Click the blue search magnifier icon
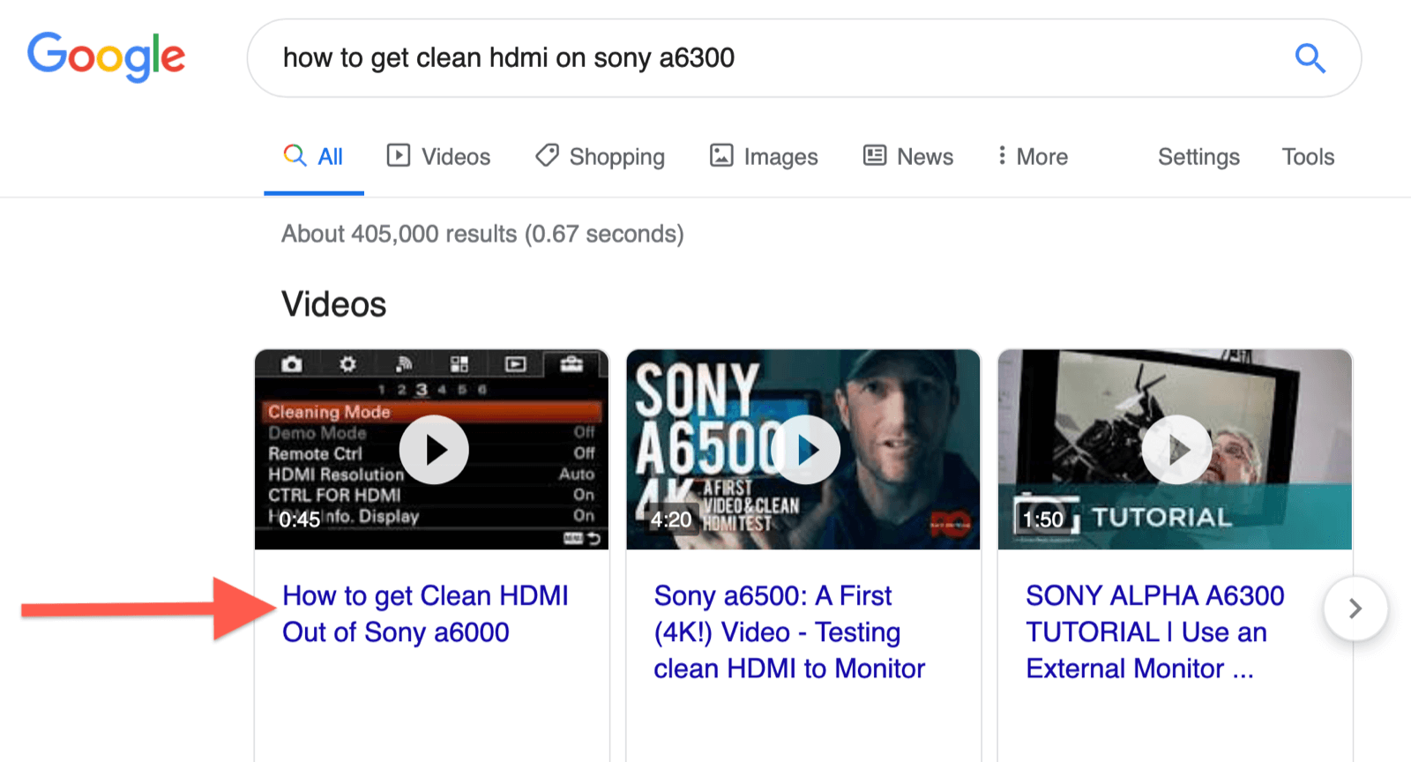 pos(1310,58)
